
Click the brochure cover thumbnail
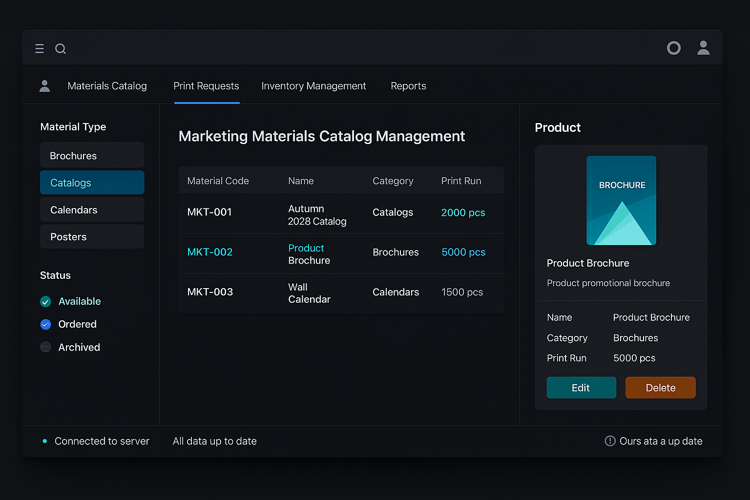pyautogui.click(x=621, y=200)
